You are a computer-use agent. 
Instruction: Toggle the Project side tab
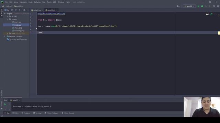(1, 13)
